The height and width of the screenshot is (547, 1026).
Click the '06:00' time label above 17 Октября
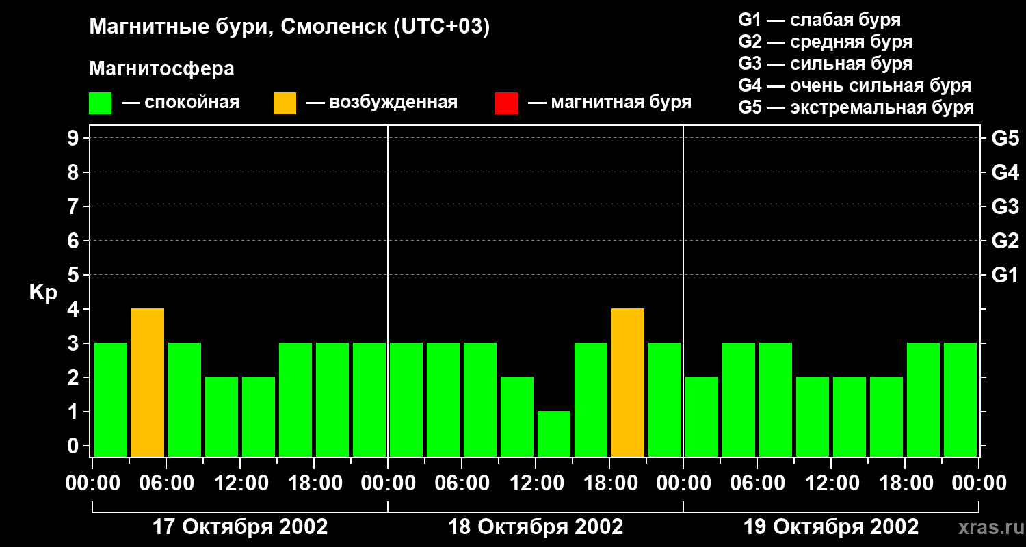point(166,483)
